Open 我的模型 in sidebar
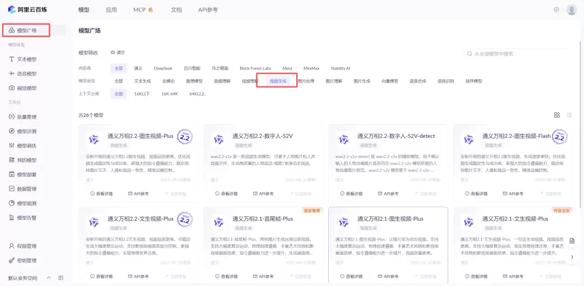This screenshot has height=286, width=584. [x=23, y=160]
